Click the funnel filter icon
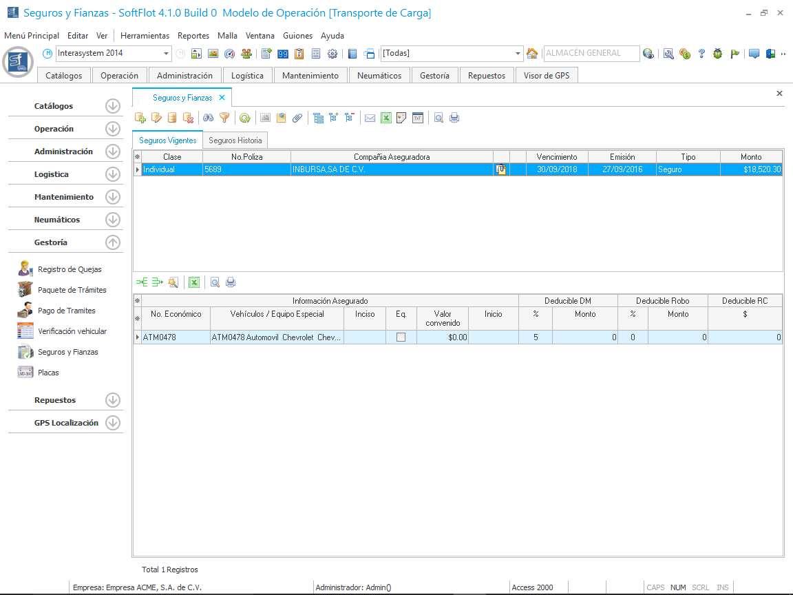The height and width of the screenshot is (595, 793). (224, 118)
